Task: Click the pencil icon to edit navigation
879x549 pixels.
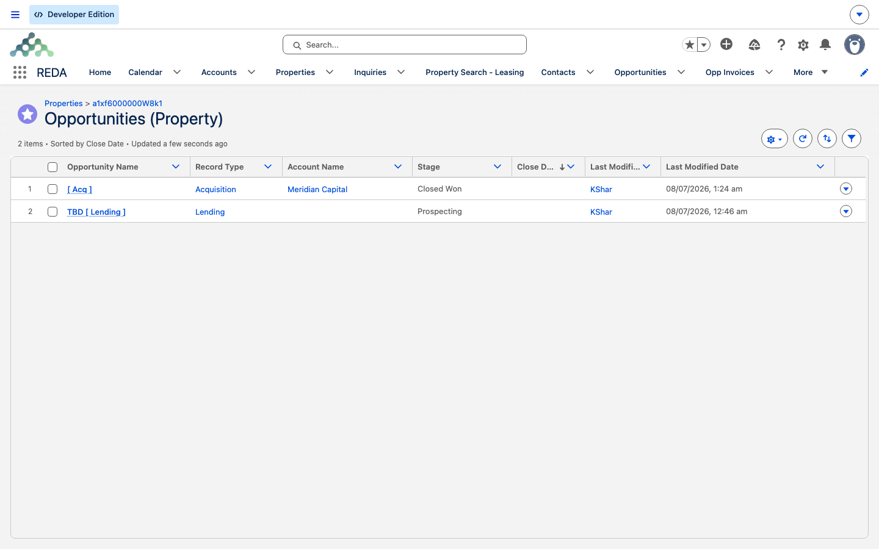Action: click(864, 73)
